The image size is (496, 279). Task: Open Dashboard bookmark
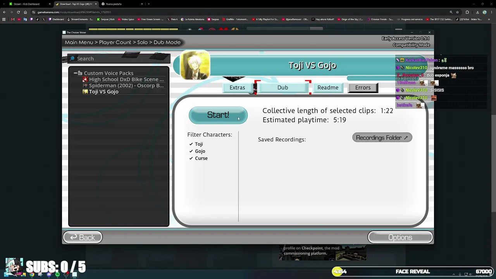coord(56,19)
